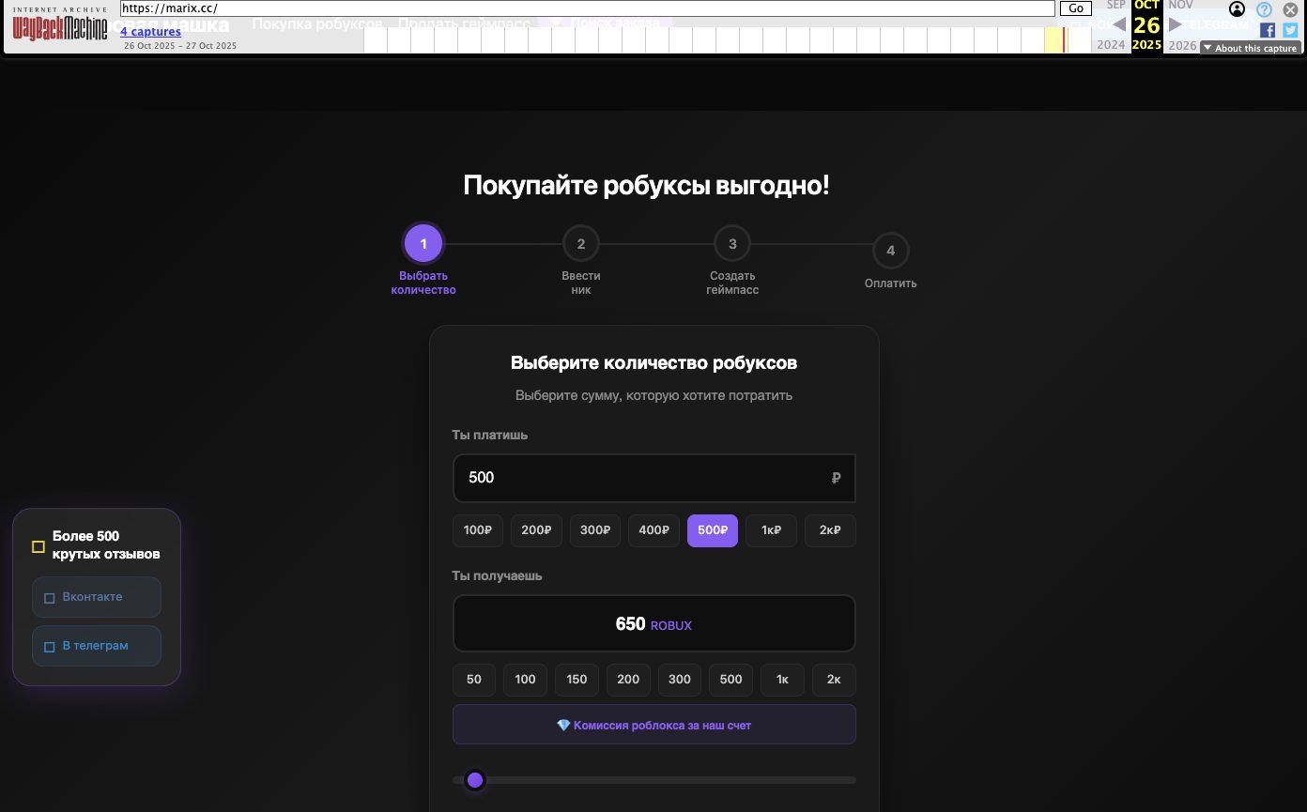This screenshot has height=812, width=1307.
Task: Select step 2 Ввести ник circle
Action: click(581, 244)
